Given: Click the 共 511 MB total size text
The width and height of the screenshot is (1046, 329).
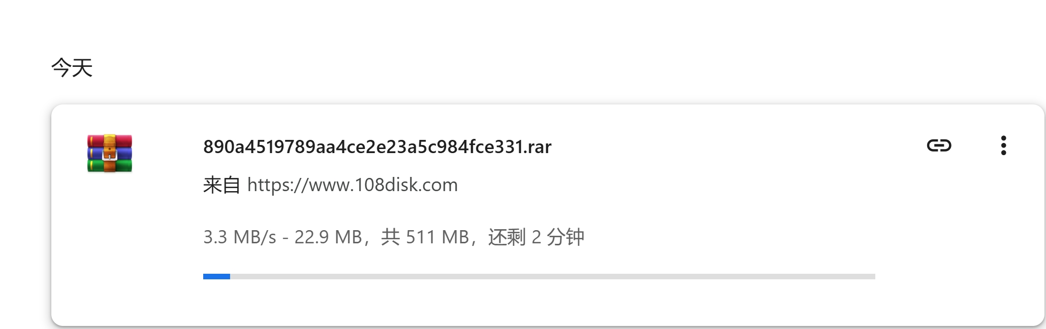Looking at the screenshot, I should [x=425, y=237].
